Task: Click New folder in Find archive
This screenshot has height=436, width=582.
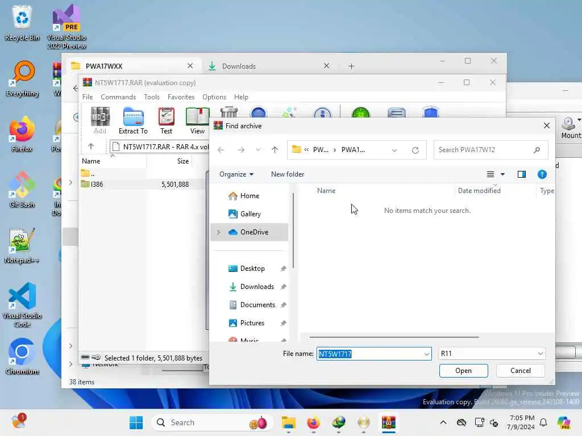Action: tap(287, 174)
